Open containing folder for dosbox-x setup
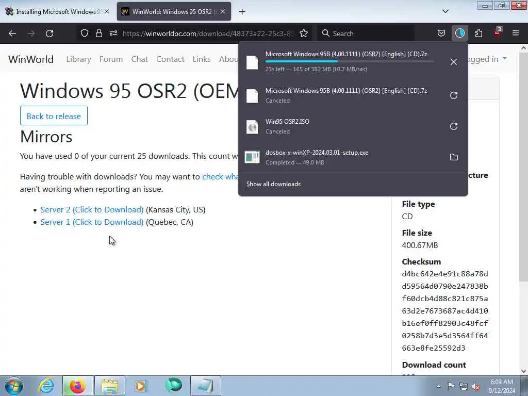Viewport: 528px width, 396px height. tap(454, 157)
